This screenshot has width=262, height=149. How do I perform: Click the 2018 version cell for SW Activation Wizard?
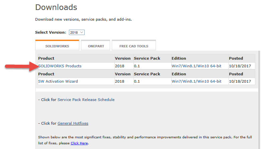click(x=120, y=81)
